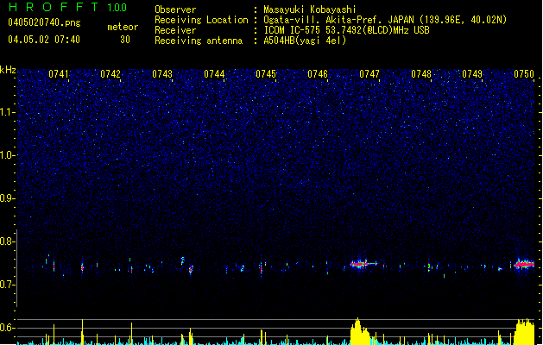Click the 0743 time marker
This screenshot has width=543, height=345.
pos(162,74)
